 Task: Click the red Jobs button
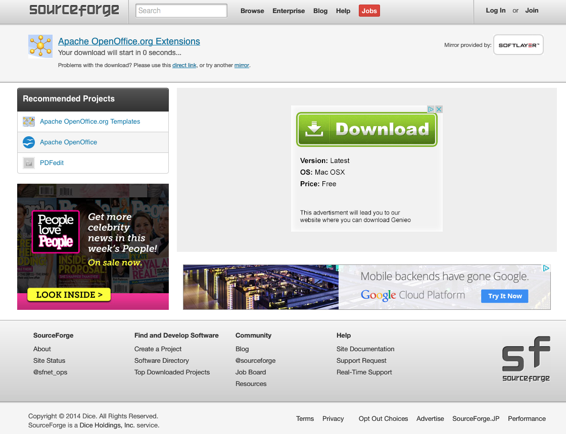click(369, 11)
